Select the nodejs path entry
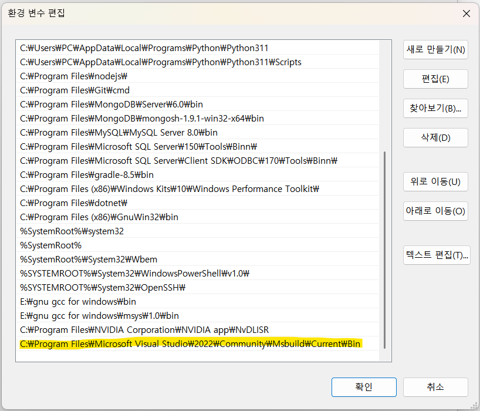Image resolution: width=480 pixels, height=411 pixels. 197,76
